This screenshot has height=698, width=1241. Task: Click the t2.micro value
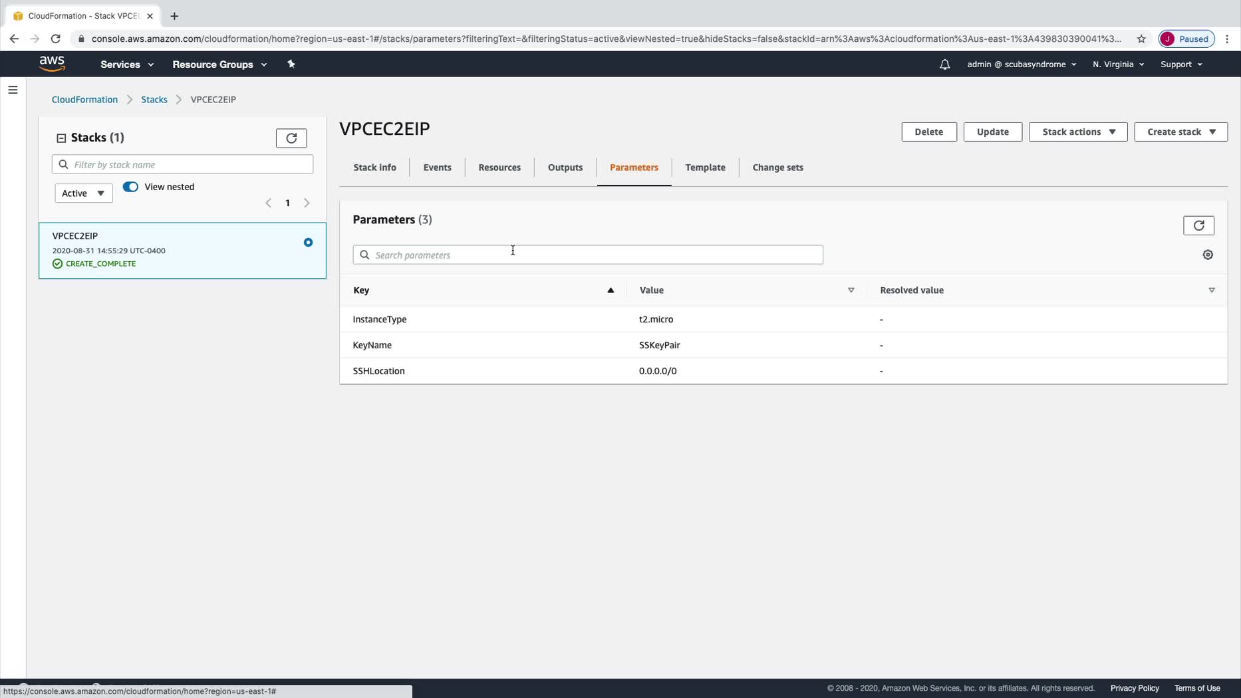coord(656,319)
